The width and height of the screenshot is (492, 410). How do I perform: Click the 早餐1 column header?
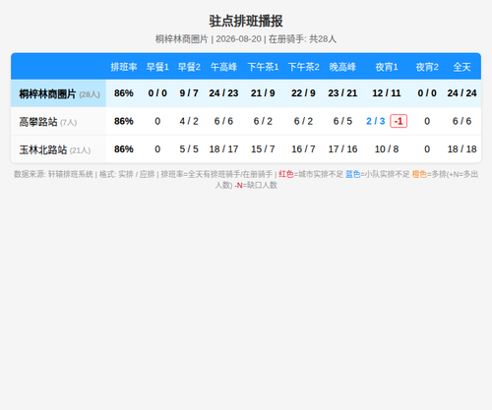tap(157, 67)
